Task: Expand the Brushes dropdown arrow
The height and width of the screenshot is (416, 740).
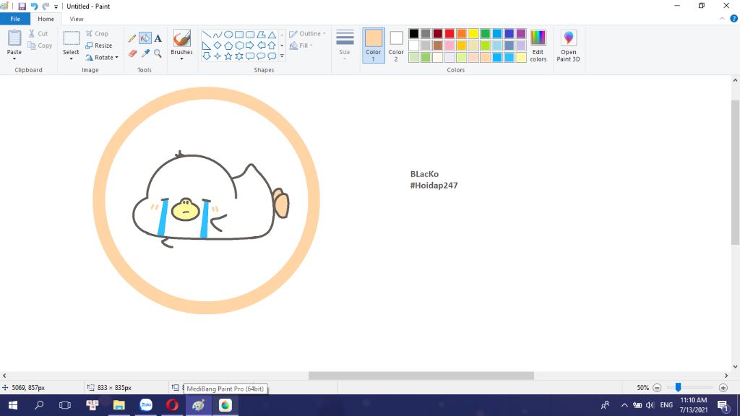Action: 181,59
